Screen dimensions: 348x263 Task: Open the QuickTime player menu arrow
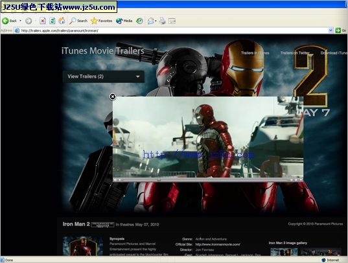click(301, 180)
